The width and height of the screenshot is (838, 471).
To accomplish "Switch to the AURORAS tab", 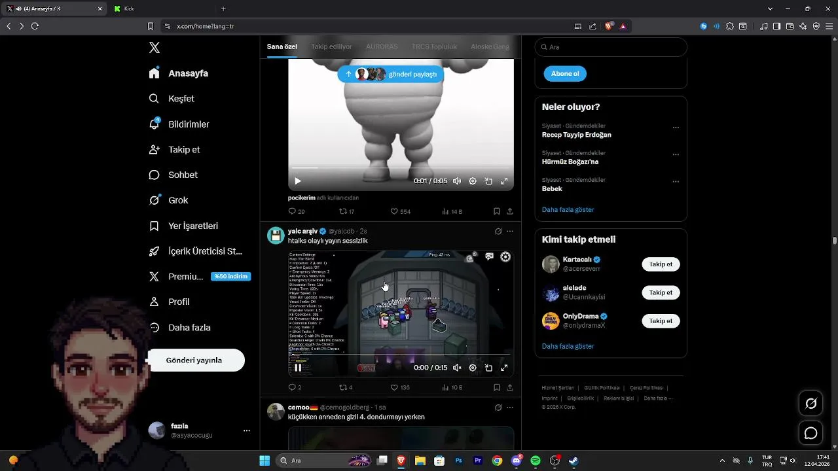I will pos(382,46).
